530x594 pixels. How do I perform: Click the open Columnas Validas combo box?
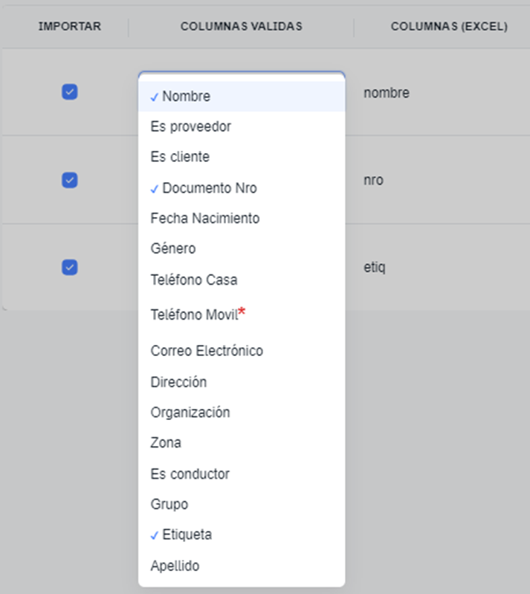(241, 75)
